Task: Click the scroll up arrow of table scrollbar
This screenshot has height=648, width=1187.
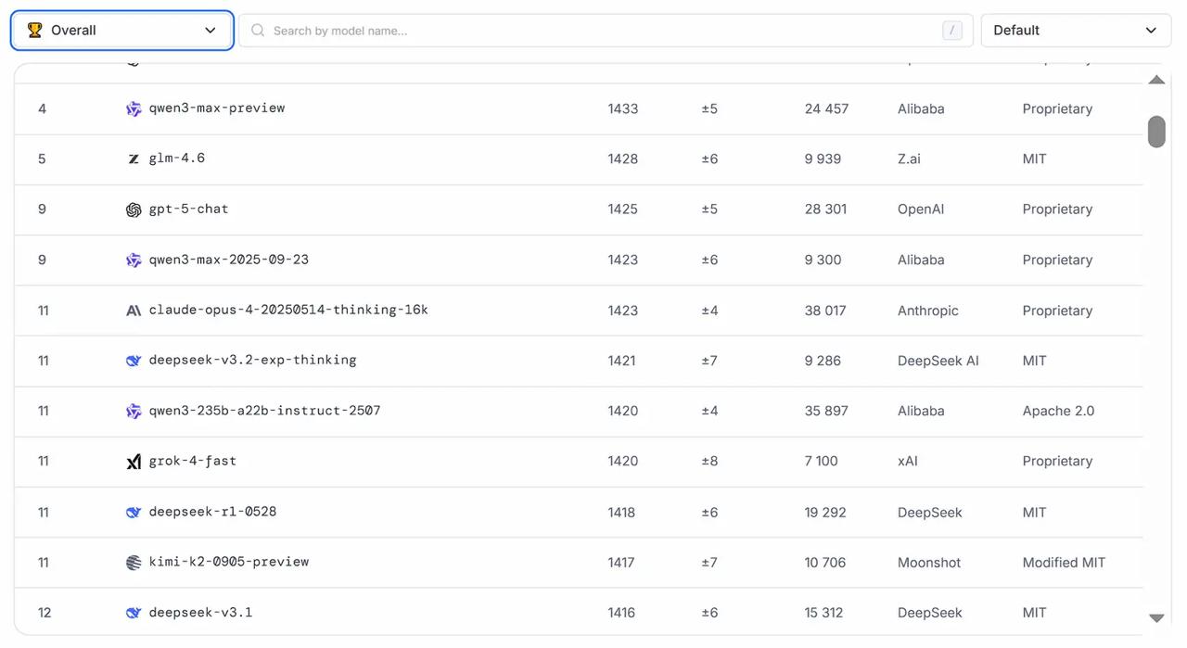Action: coord(1156,80)
